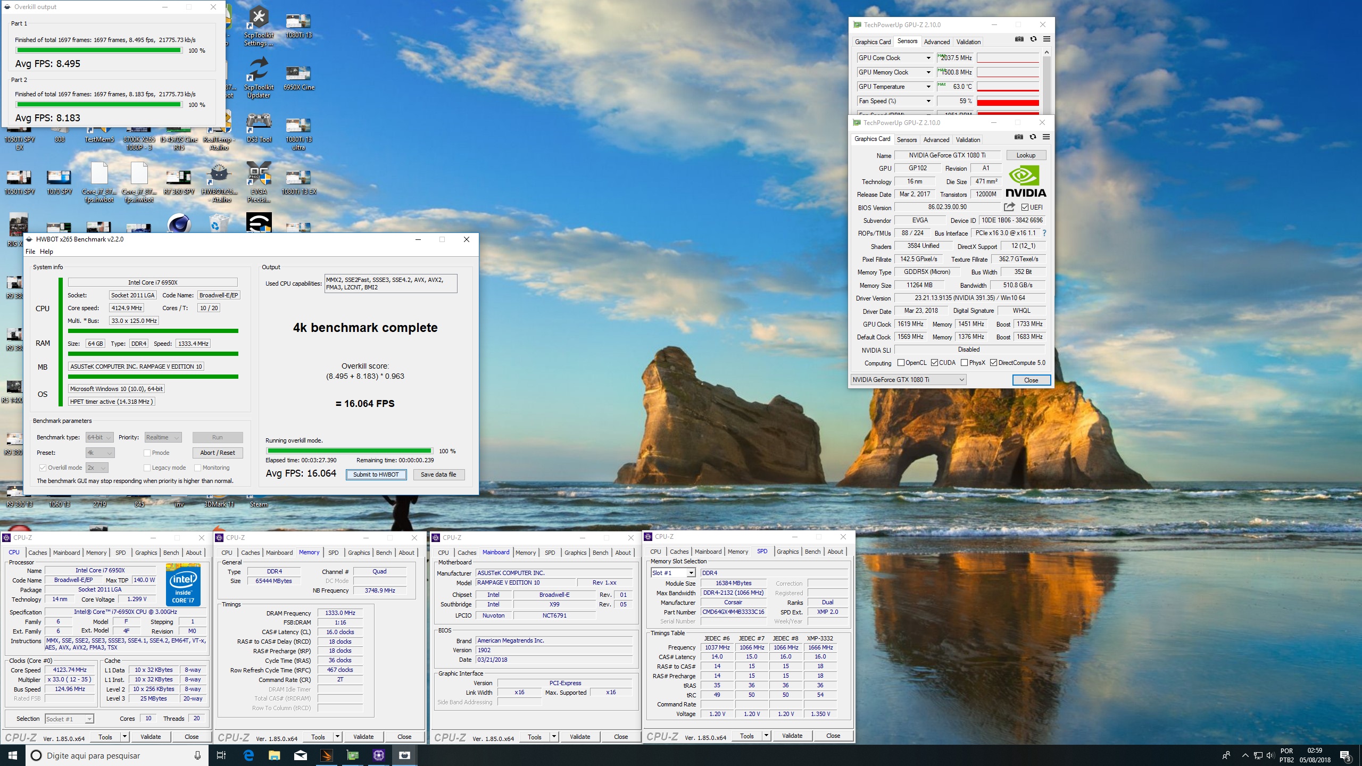Select ScpToolkit Settings desktop icon
Viewport: 1362px width, 766px height.
pos(259,27)
